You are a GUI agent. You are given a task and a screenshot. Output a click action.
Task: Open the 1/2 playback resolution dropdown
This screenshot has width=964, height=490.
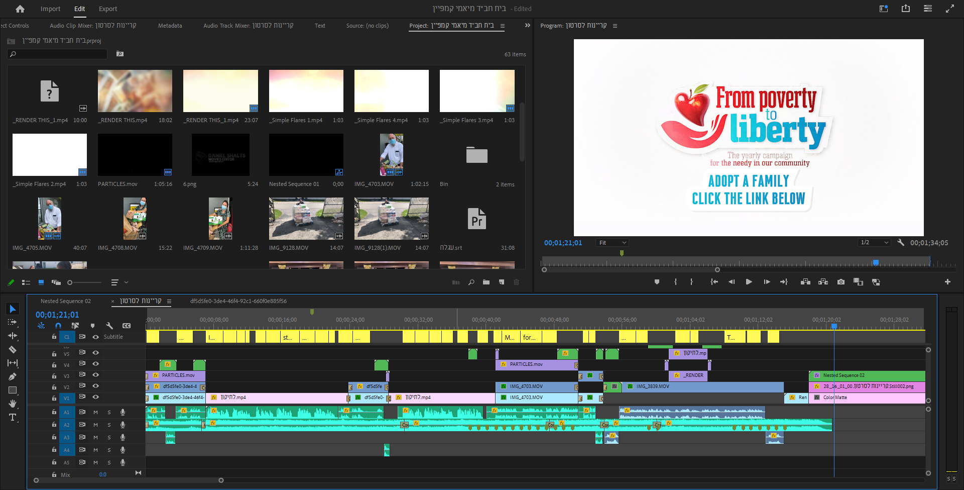[x=874, y=243]
